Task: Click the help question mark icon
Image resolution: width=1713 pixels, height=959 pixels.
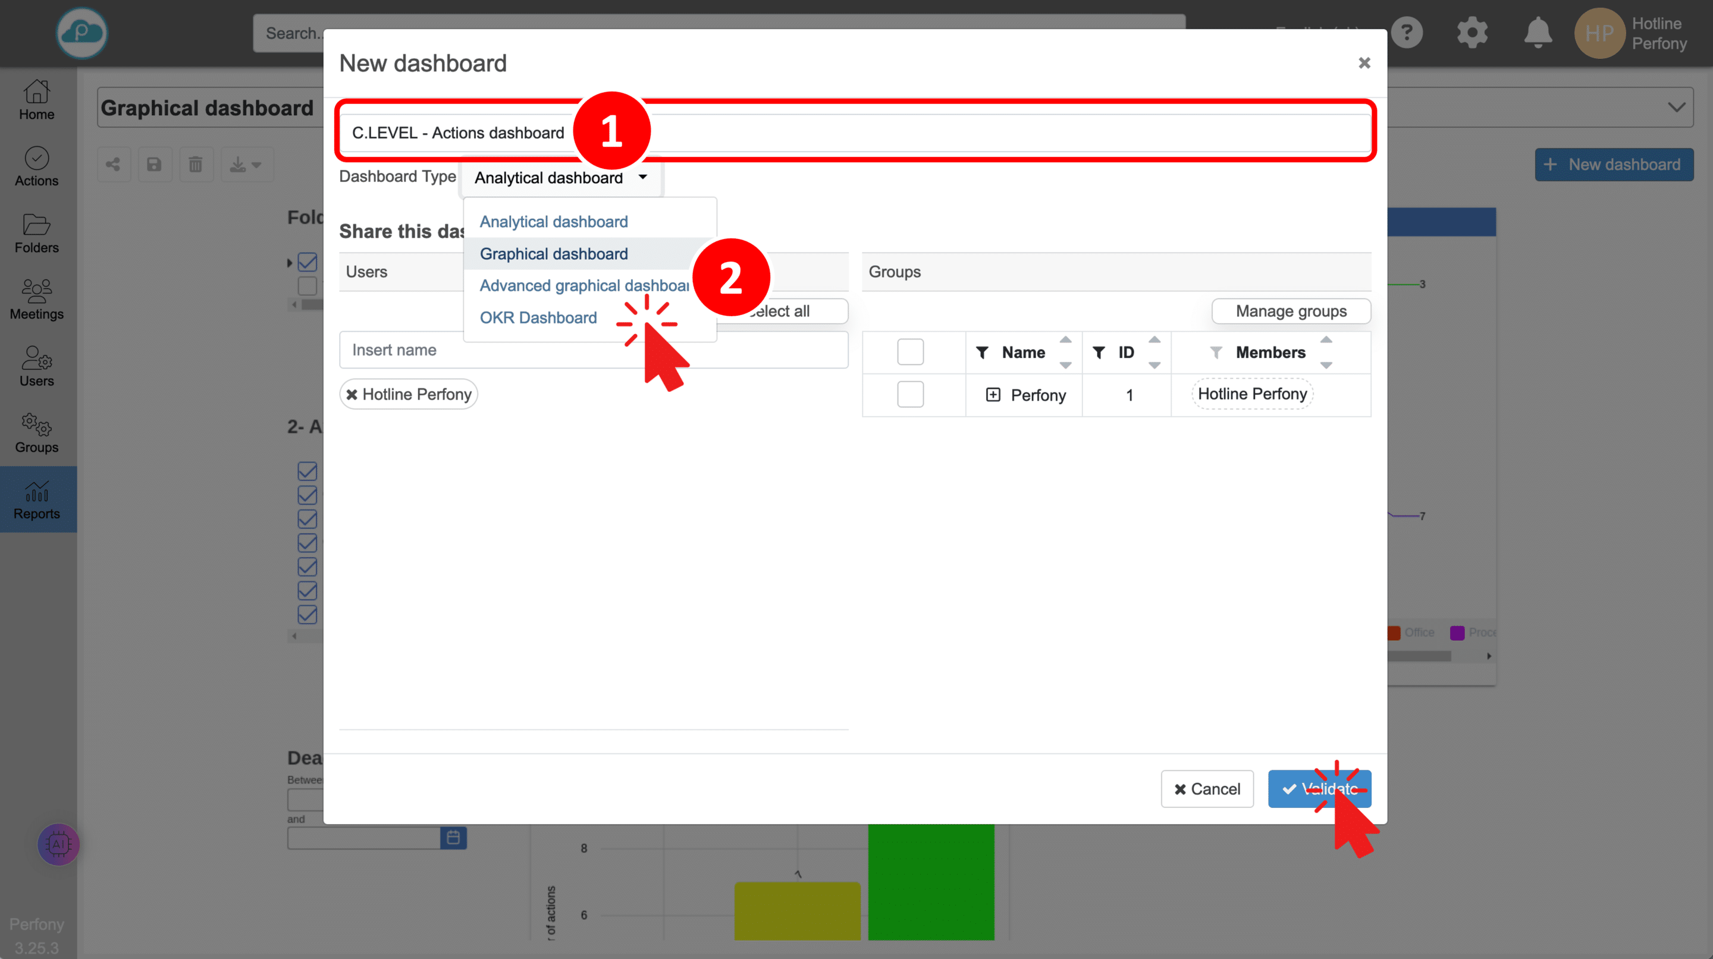Action: pos(1407,33)
